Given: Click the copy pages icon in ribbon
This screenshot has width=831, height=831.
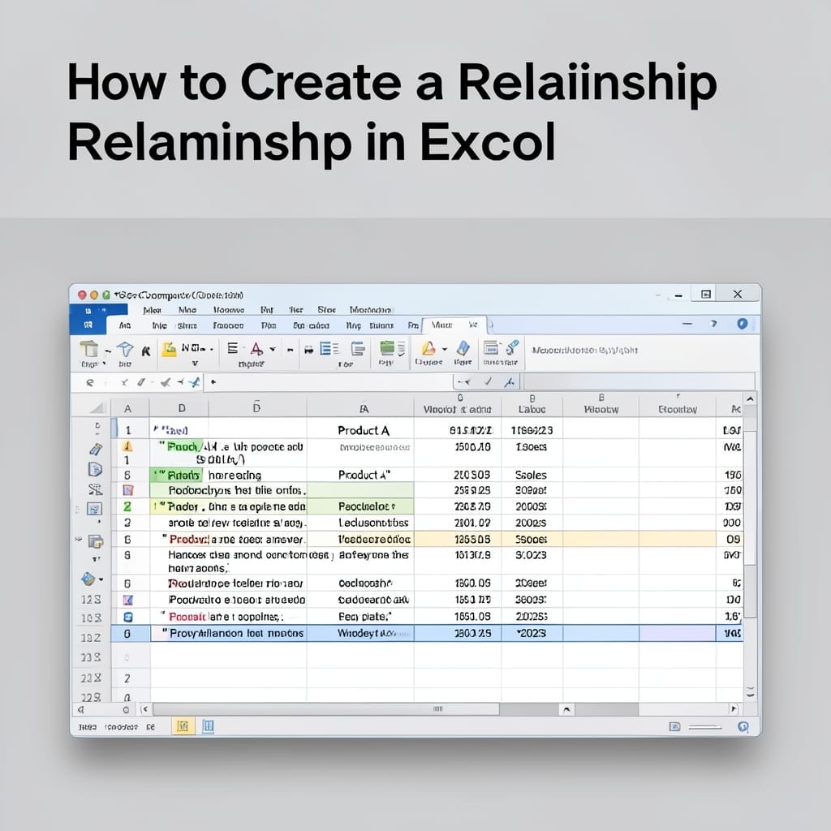Looking at the screenshot, I should point(359,349).
